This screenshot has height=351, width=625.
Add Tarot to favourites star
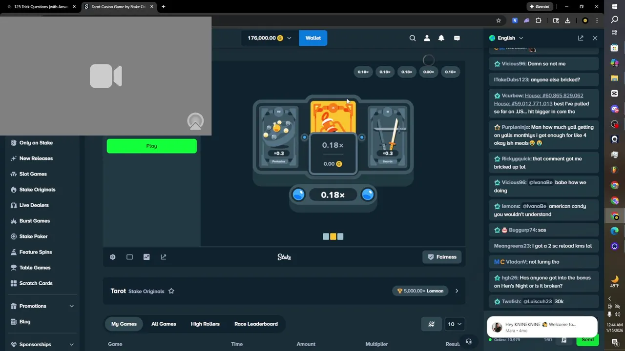(x=171, y=291)
